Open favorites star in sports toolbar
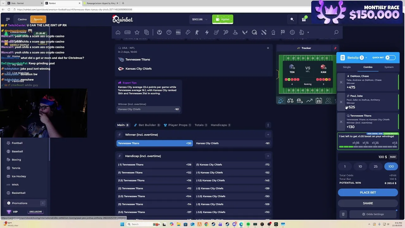The image size is (405, 228). [x=137, y=32]
